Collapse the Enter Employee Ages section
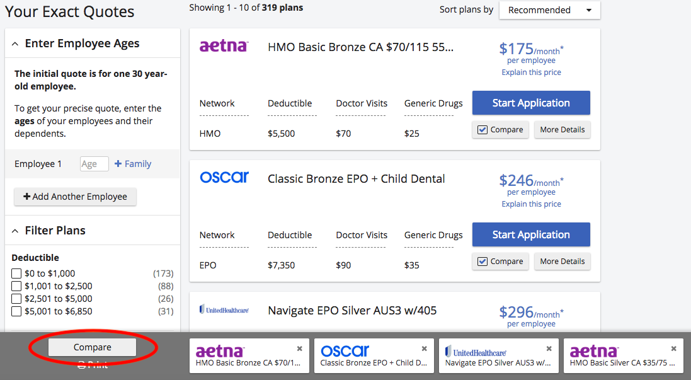Image resolution: width=691 pixels, height=380 pixels. point(15,43)
